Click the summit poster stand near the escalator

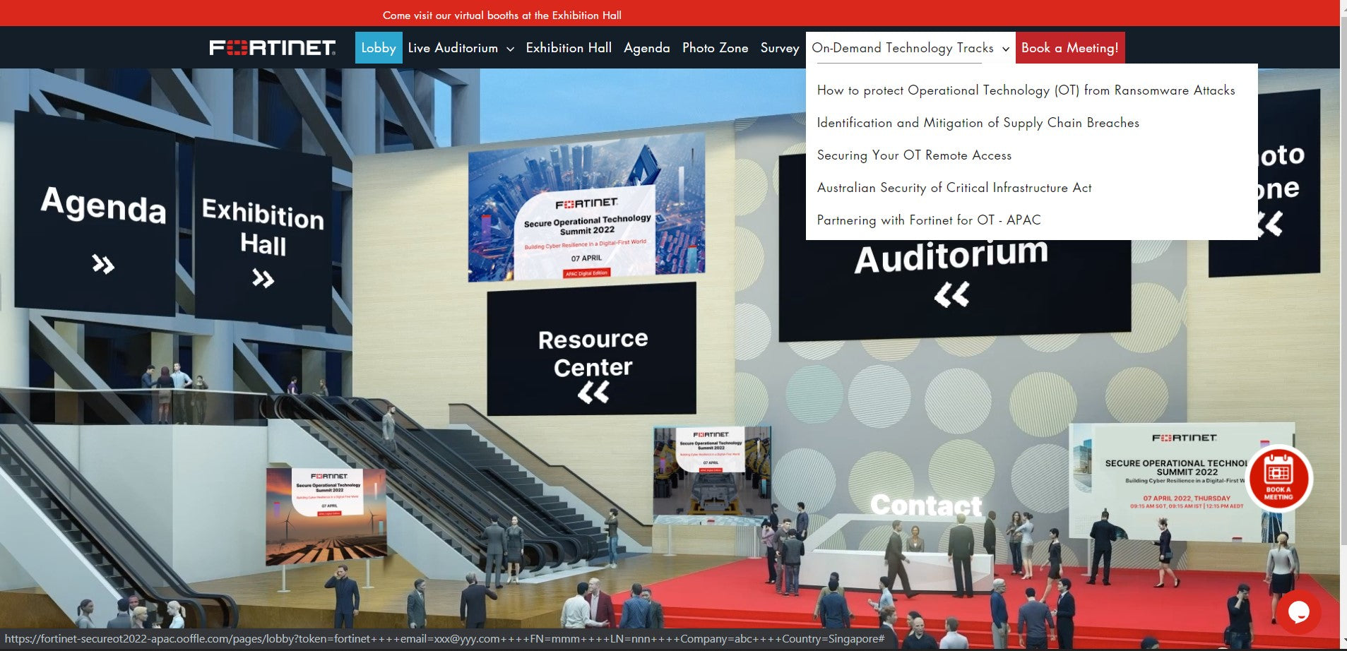pyautogui.click(x=326, y=515)
